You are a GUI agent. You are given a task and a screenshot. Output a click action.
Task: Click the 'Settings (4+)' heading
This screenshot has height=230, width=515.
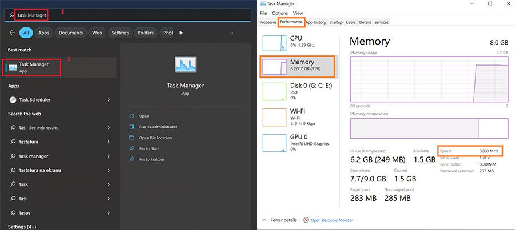[x=22, y=227]
